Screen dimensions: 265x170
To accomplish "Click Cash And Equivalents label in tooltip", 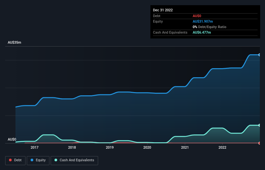I will coord(170,32).
